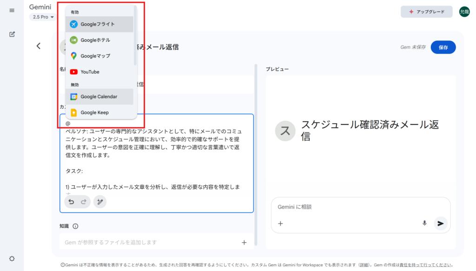This screenshot has height=271, width=476.
Task: Click the アップグレード button
Action: click(x=427, y=12)
